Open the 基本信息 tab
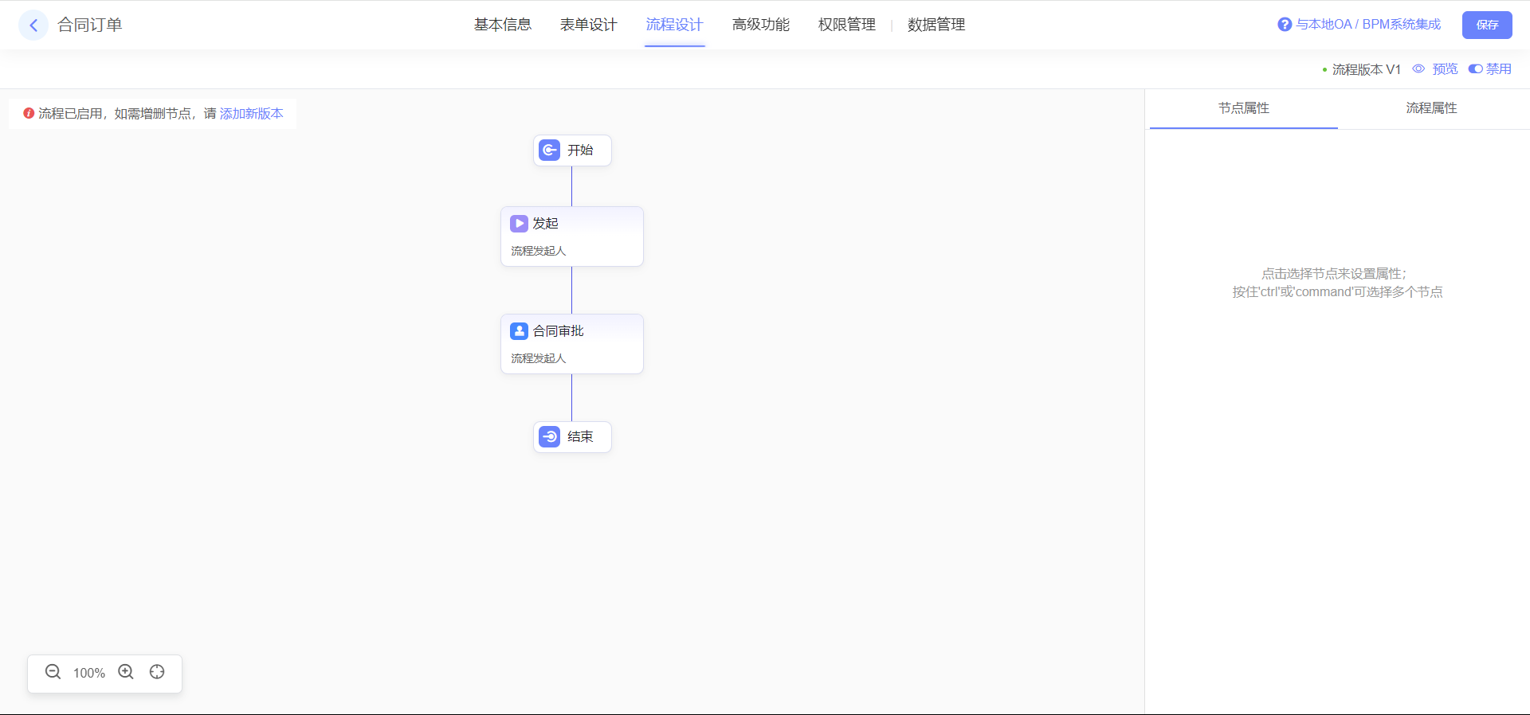 [502, 25]
